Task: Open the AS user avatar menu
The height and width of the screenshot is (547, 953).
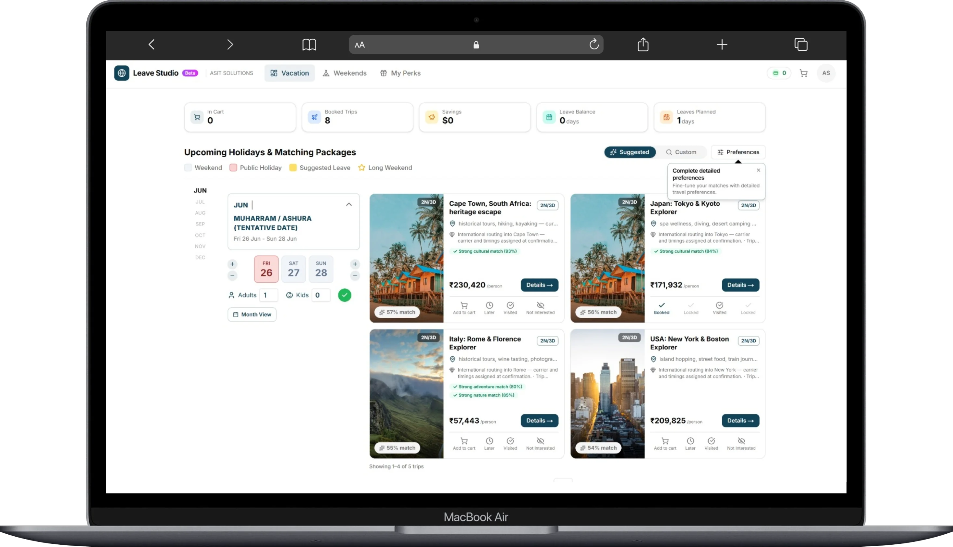Action: (826, 73)
